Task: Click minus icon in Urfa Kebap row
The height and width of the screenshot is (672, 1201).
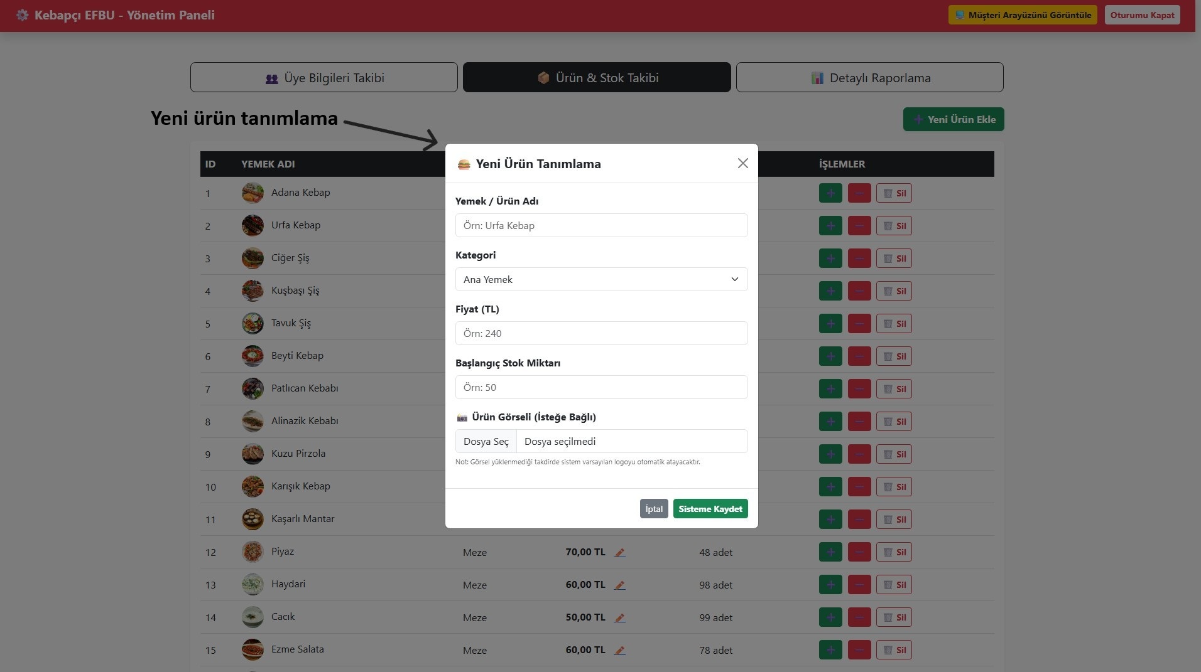Action: pos(859,226)
